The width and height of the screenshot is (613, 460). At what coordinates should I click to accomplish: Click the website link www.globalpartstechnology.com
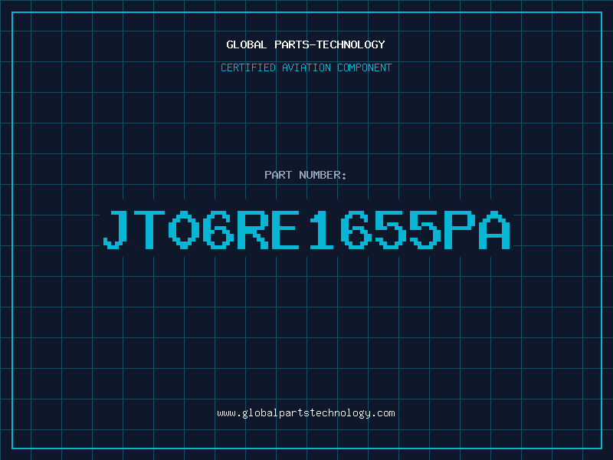(306, 413)
